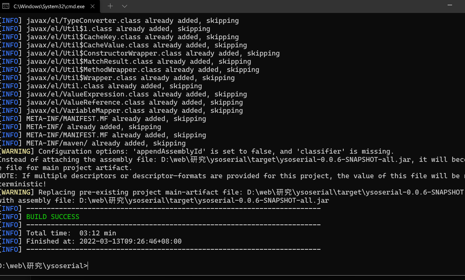
Task: Expand the new-tab profile dropdown chevron
Action: (x=124, y=6)
